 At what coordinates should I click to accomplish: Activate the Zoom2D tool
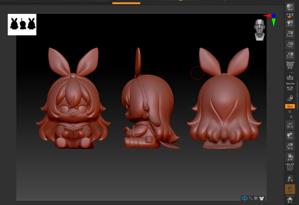click(290, 34)
